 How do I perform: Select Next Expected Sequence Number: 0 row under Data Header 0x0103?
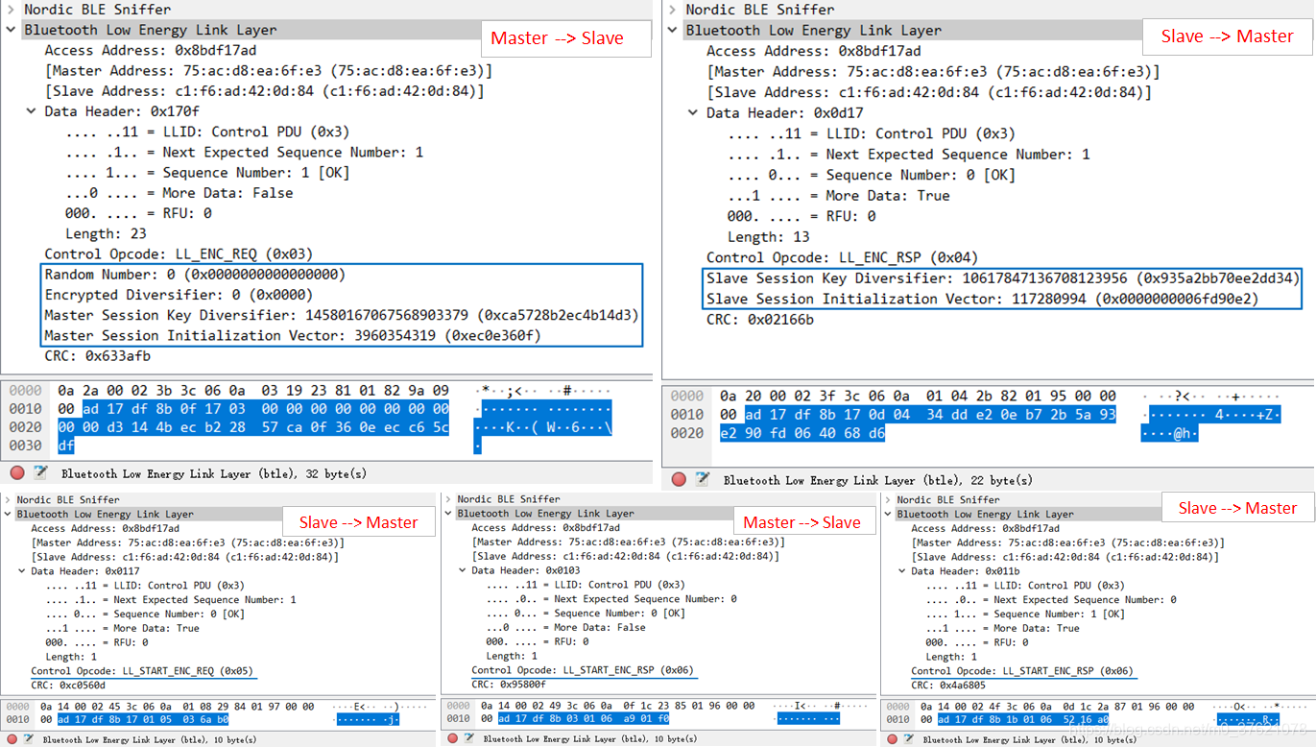[610, 599]
